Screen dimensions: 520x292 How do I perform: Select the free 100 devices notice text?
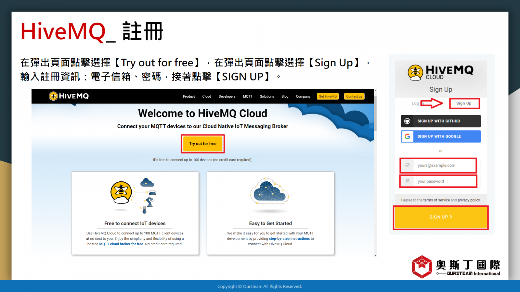(x=203, y=160)
